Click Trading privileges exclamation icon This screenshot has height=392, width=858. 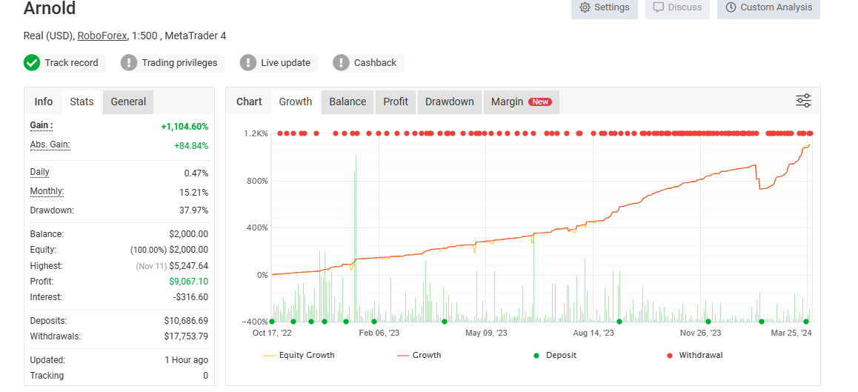[129, 62]
